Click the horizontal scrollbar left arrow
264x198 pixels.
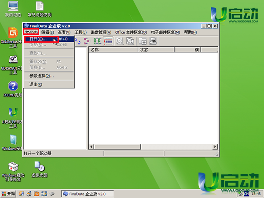[x=91, y=147]
